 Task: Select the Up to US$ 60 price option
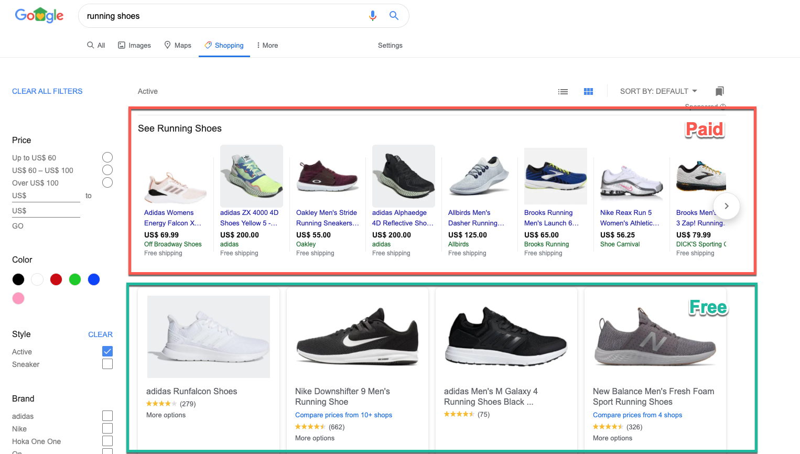click(x=107, y=157)
